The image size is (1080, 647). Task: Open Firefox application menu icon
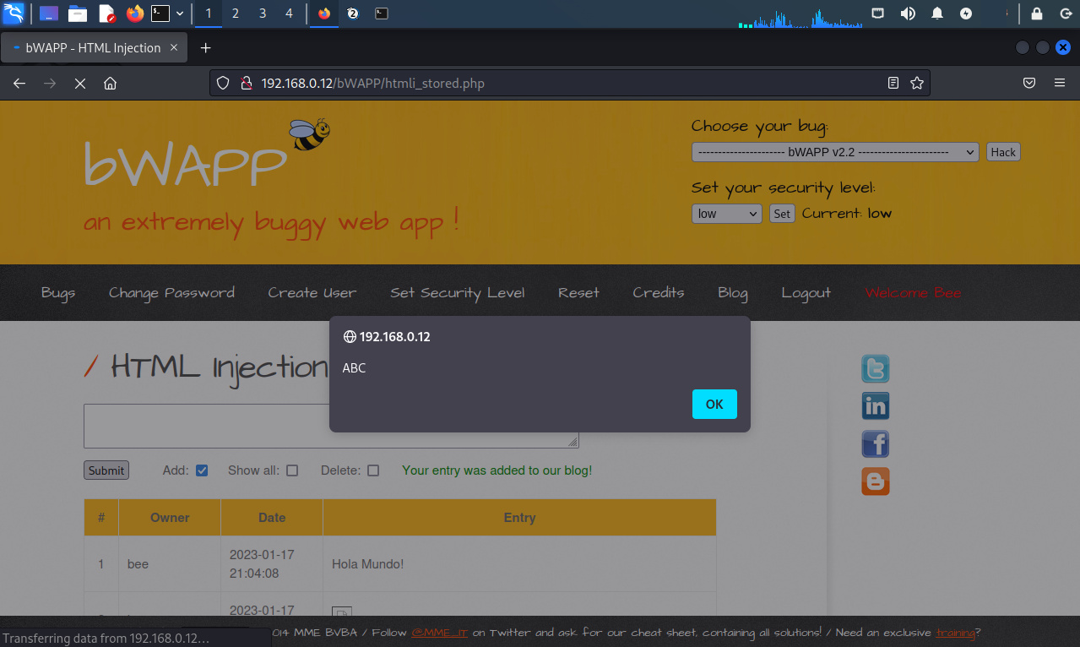[x=1060, y=83]
